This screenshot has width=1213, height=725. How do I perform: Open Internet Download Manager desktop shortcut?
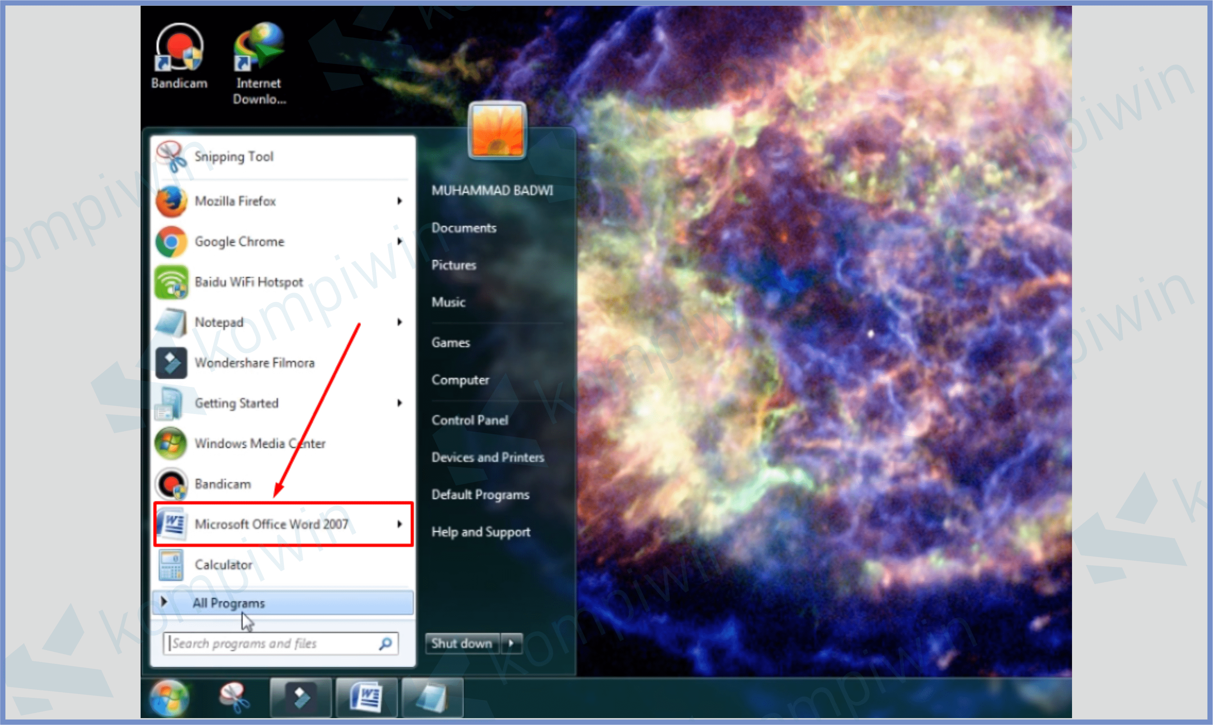click(259, 47)
